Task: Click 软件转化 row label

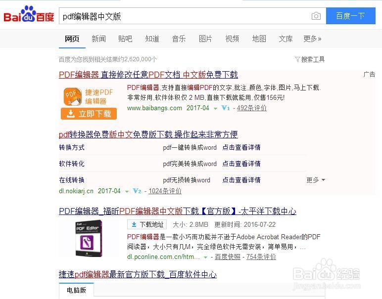Action: (x=72, y=164)
